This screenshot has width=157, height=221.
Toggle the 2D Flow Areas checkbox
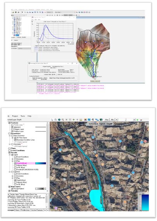click(15, 138)
